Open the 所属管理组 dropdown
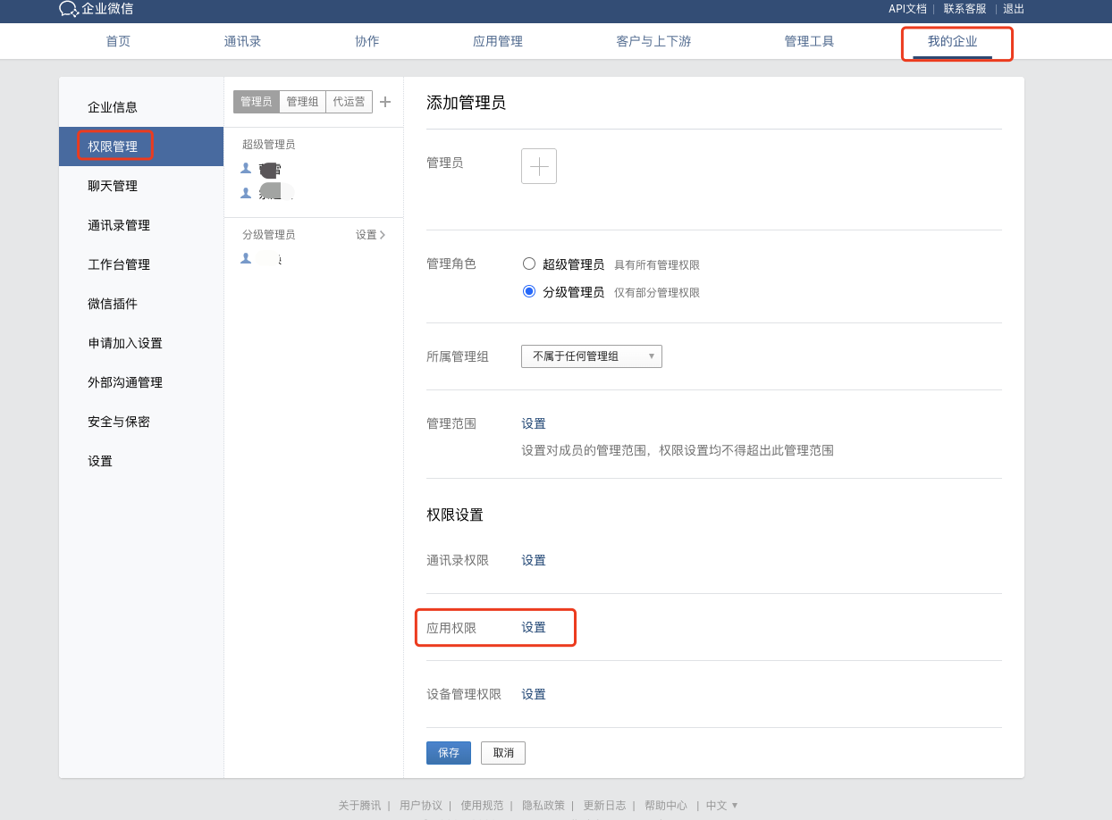The image size is (1112, 820). tap(592, 356)
